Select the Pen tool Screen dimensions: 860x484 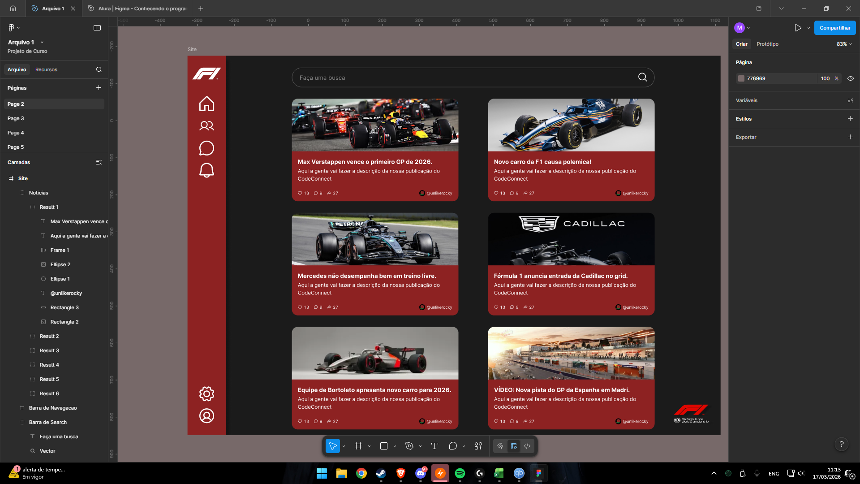pyautogui.click(x=409, y=446)
